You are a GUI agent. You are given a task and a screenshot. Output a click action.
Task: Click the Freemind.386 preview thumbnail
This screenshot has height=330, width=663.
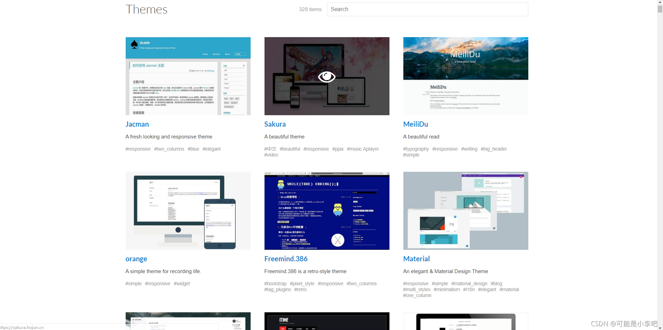pyautogui.click(x=327, y=211)
